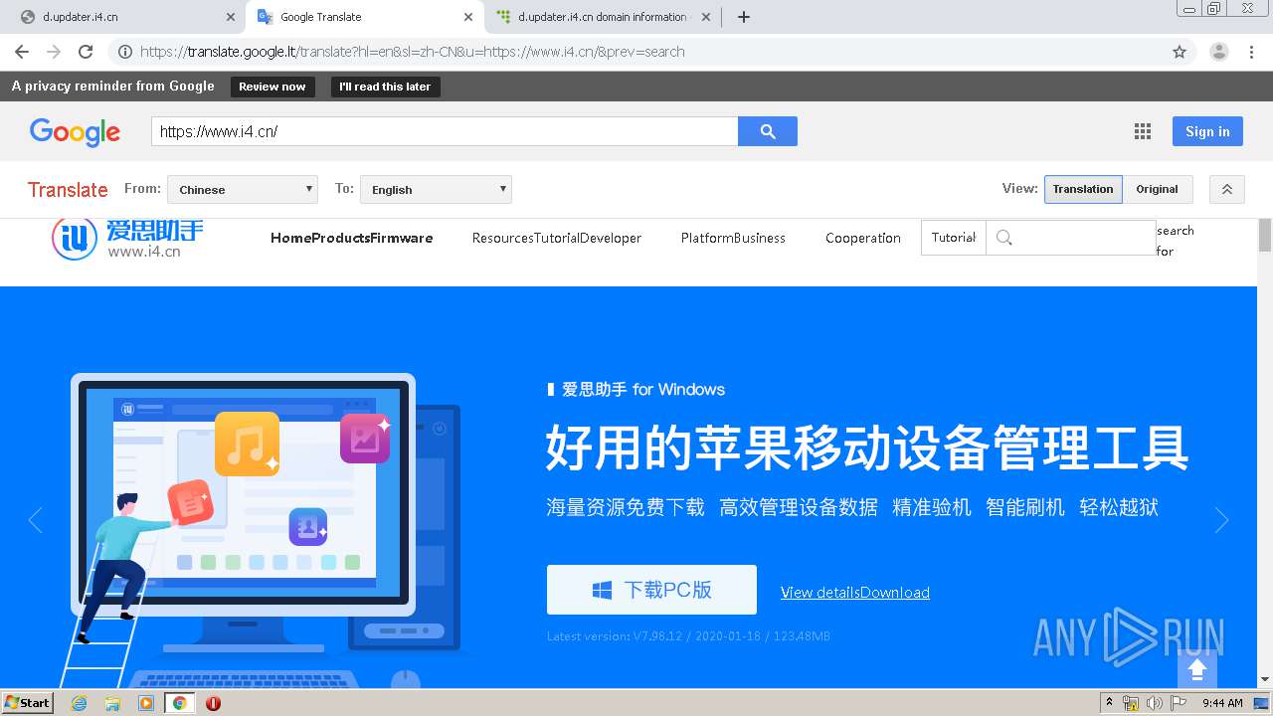
Task: Close the domain information tab
Action: (x=706, y=17)
